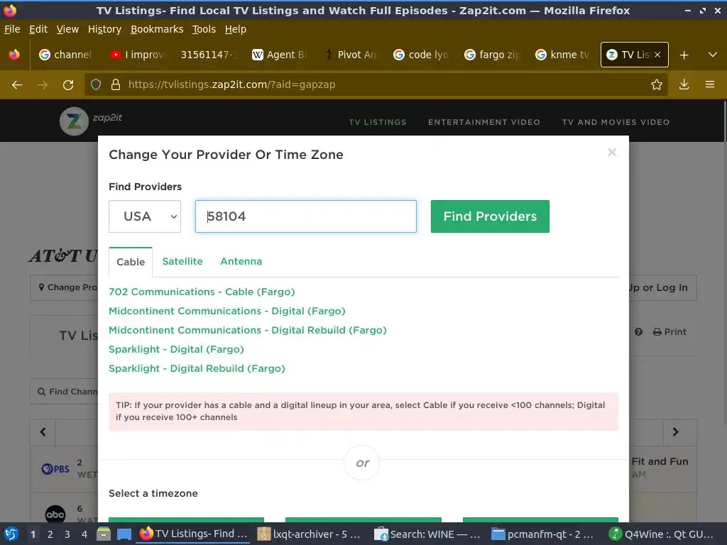Click the Firefox back arrow
727x545 pixels.
click(17, 85)
